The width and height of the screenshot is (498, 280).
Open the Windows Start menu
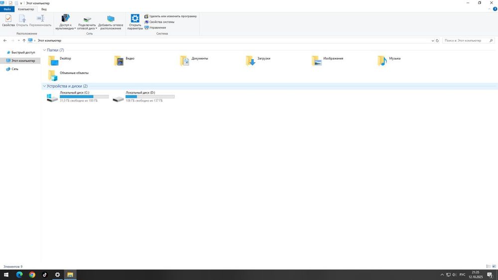pyautogui.click(x=6, y=275)
